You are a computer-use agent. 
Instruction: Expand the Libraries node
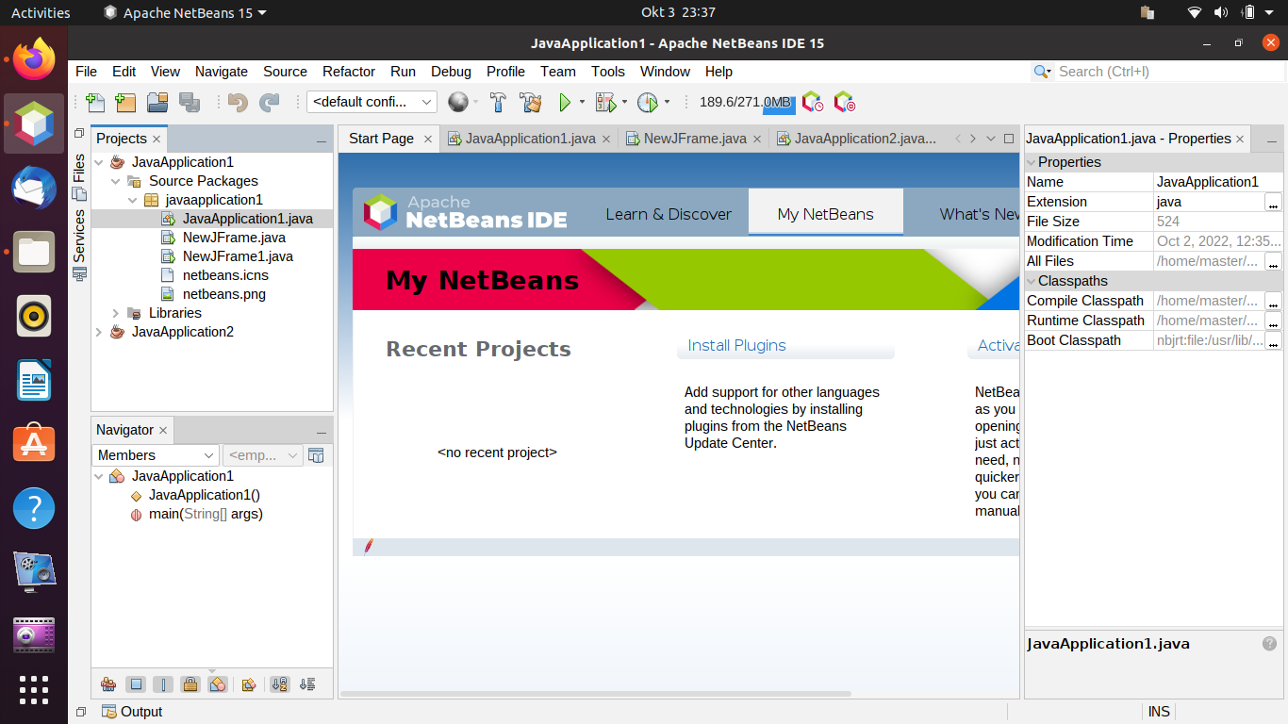(x=116, y=313)
